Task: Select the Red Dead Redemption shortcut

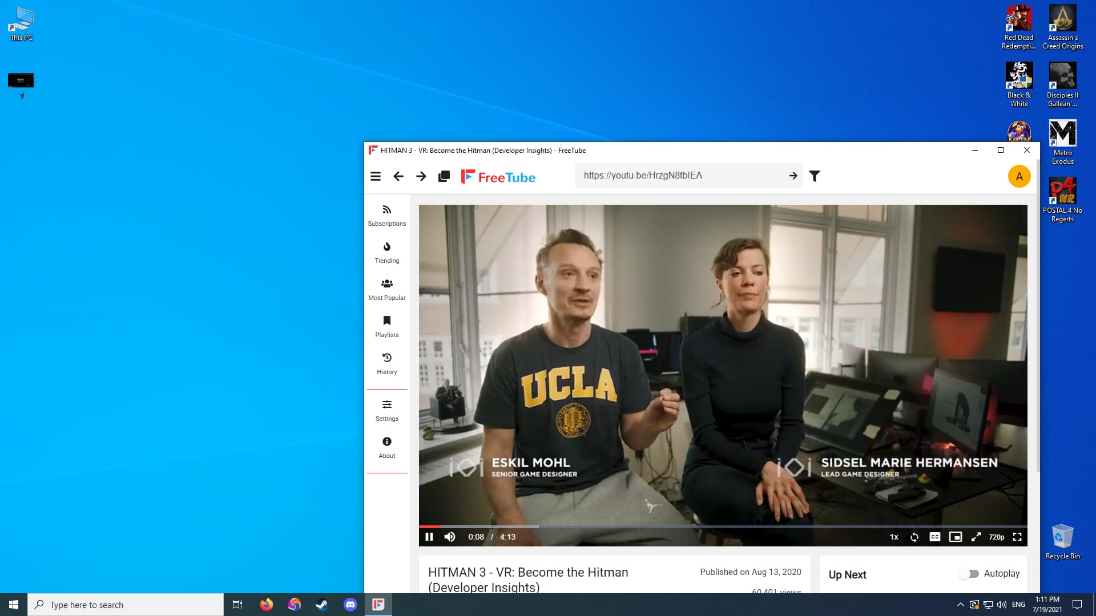Action: pos(1019,27)
